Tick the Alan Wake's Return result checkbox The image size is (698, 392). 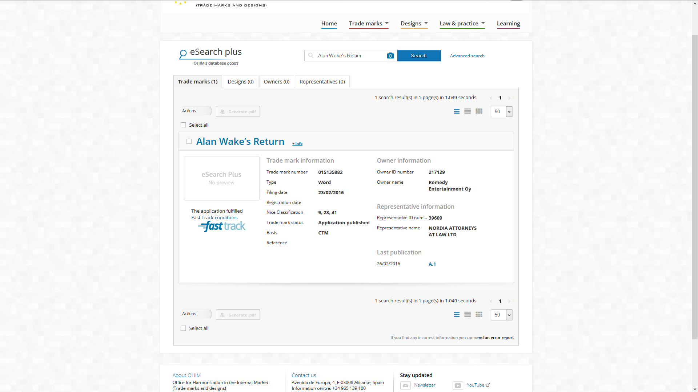pos(189,141)
